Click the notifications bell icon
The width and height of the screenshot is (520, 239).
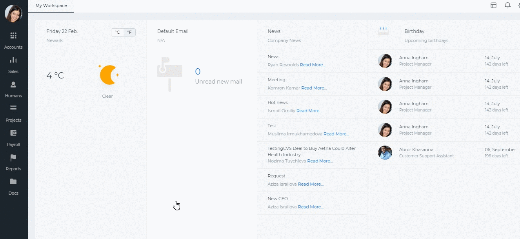point(507,5)
